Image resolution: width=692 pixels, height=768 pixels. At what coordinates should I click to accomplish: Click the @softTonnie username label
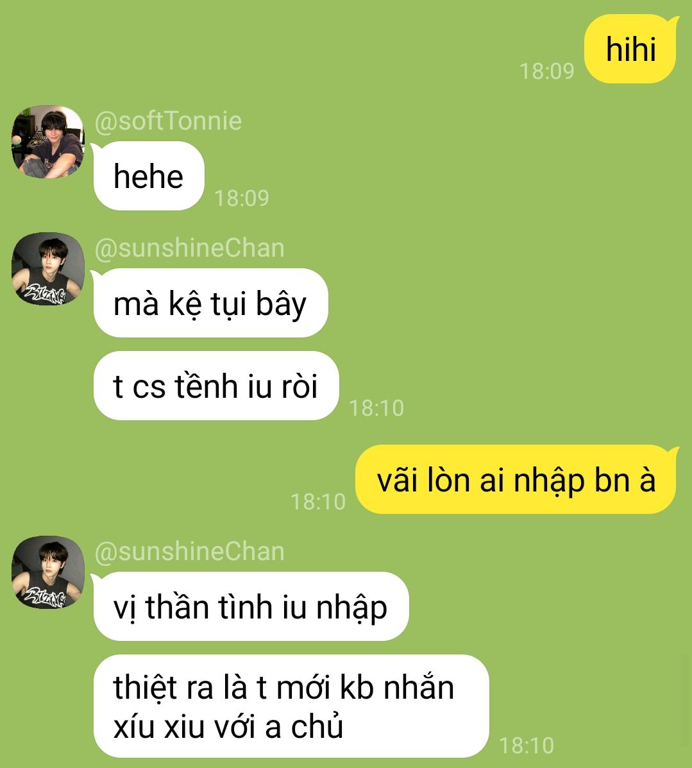click(x=168, y=121)
